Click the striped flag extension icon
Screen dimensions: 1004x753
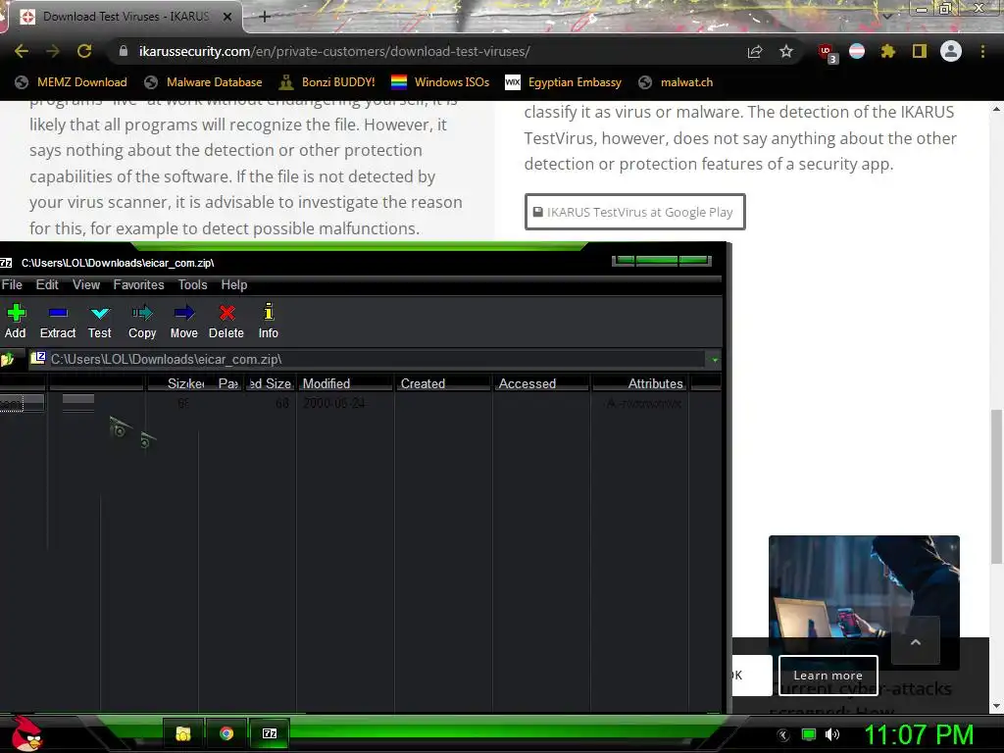[x=857, y=51]
